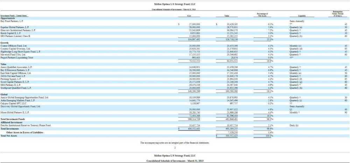350x163 pixels.
Task: Select 'Highbridge Long/Short Equity Fund, L.P.'
Action: [x=20, y=51]
